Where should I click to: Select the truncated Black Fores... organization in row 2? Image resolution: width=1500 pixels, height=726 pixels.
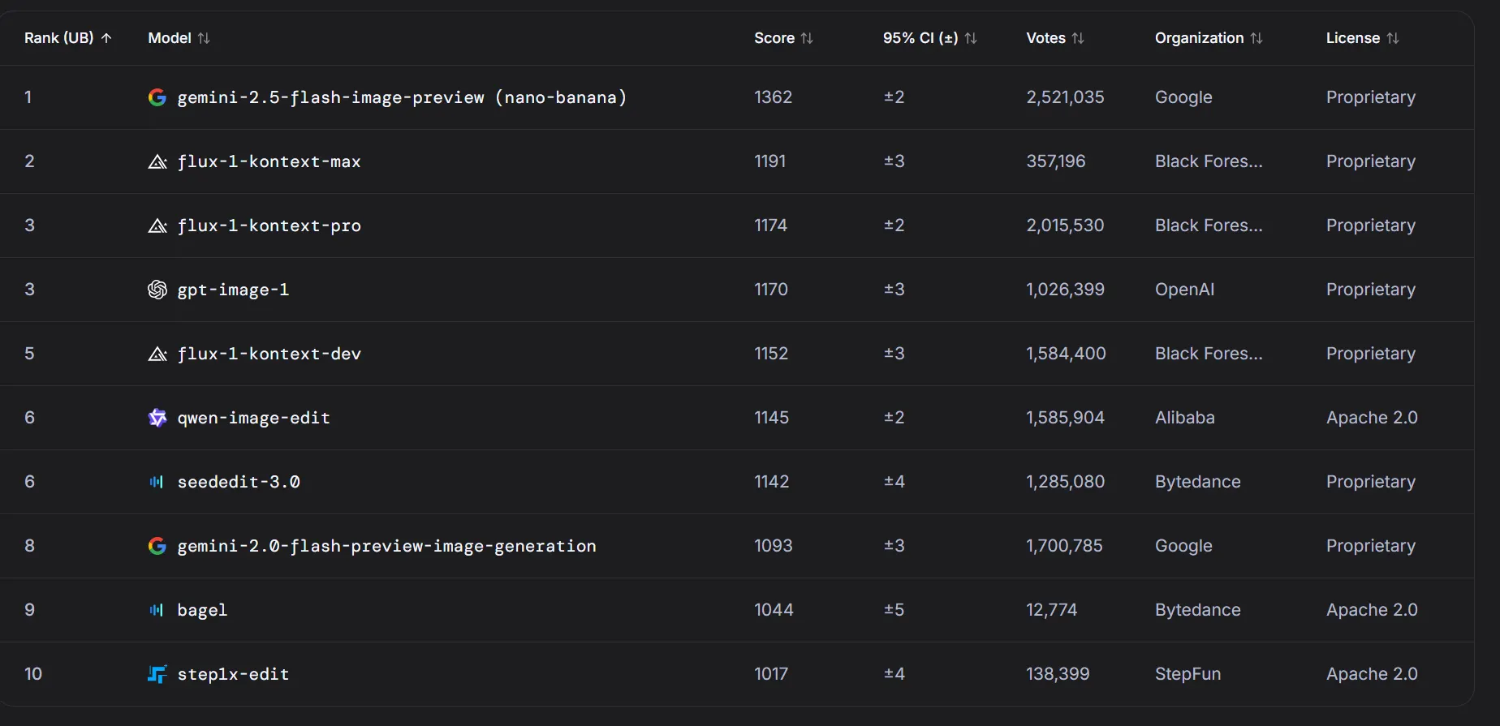tap(1209, 161)
